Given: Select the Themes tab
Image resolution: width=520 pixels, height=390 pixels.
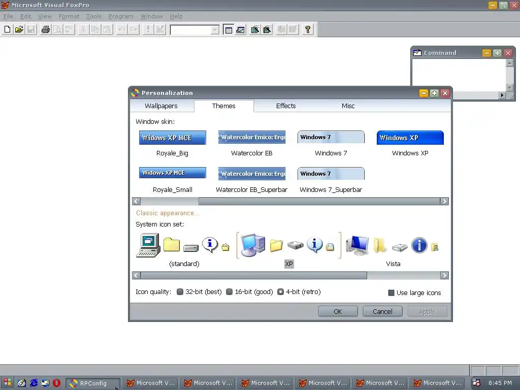Looking at the screenshot, I should click(x=224, y=106).
